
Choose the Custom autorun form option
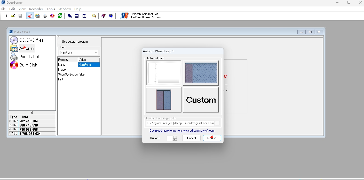[201, 100]
